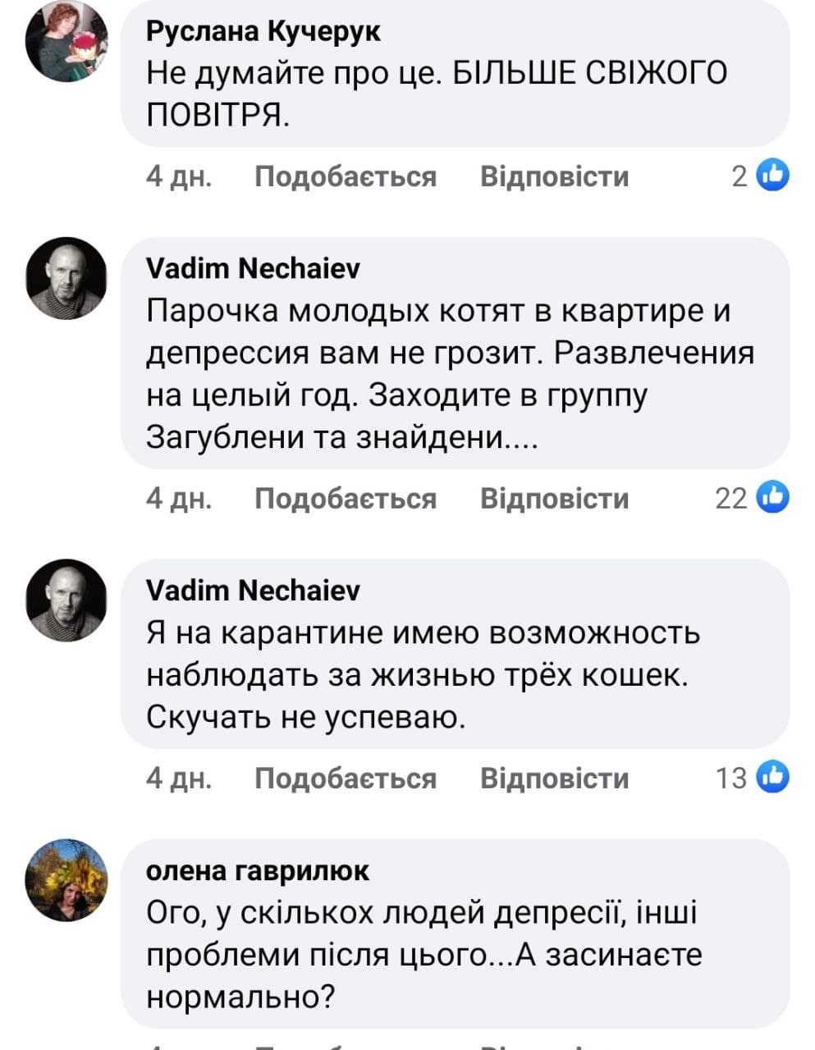The width and height of the screenshot is (815, 1050).
Task: Click Відповісти under the kittens comment
Action: tap(554, 499)
